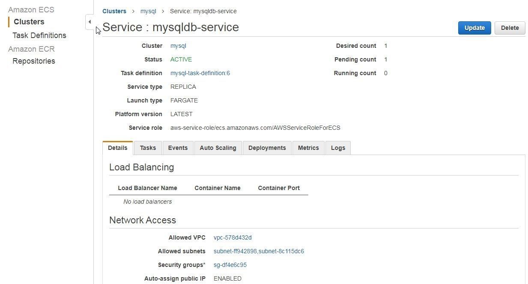Click the FARGATE launch type value
528x284 pixels.
coord(184,100)
